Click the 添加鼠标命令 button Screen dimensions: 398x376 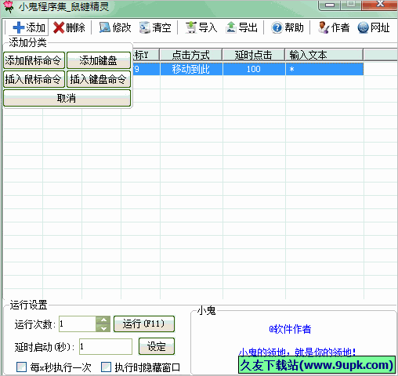(x=34, y=60)
